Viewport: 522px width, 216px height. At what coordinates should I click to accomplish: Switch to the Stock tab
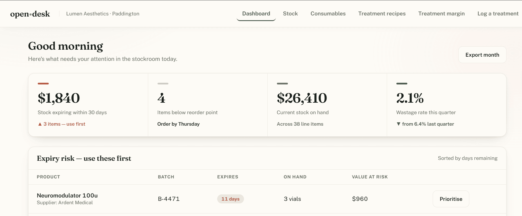[x=290, y=14]
